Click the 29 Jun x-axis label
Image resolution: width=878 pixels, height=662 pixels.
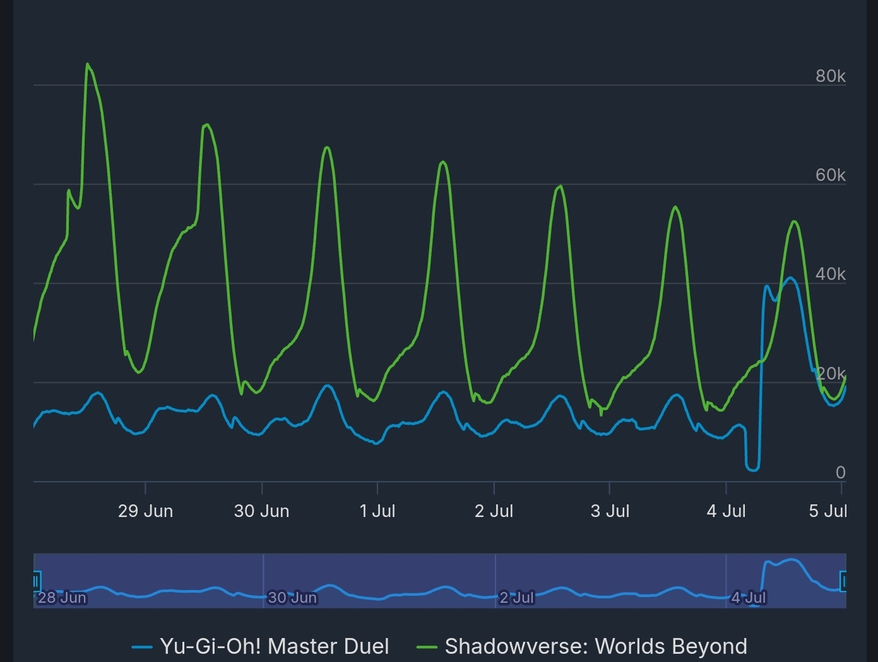pos(145,511)
